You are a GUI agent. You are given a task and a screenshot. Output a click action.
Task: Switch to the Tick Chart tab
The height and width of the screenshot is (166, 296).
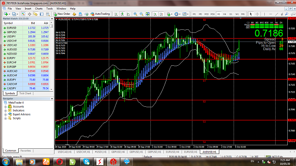25,93
